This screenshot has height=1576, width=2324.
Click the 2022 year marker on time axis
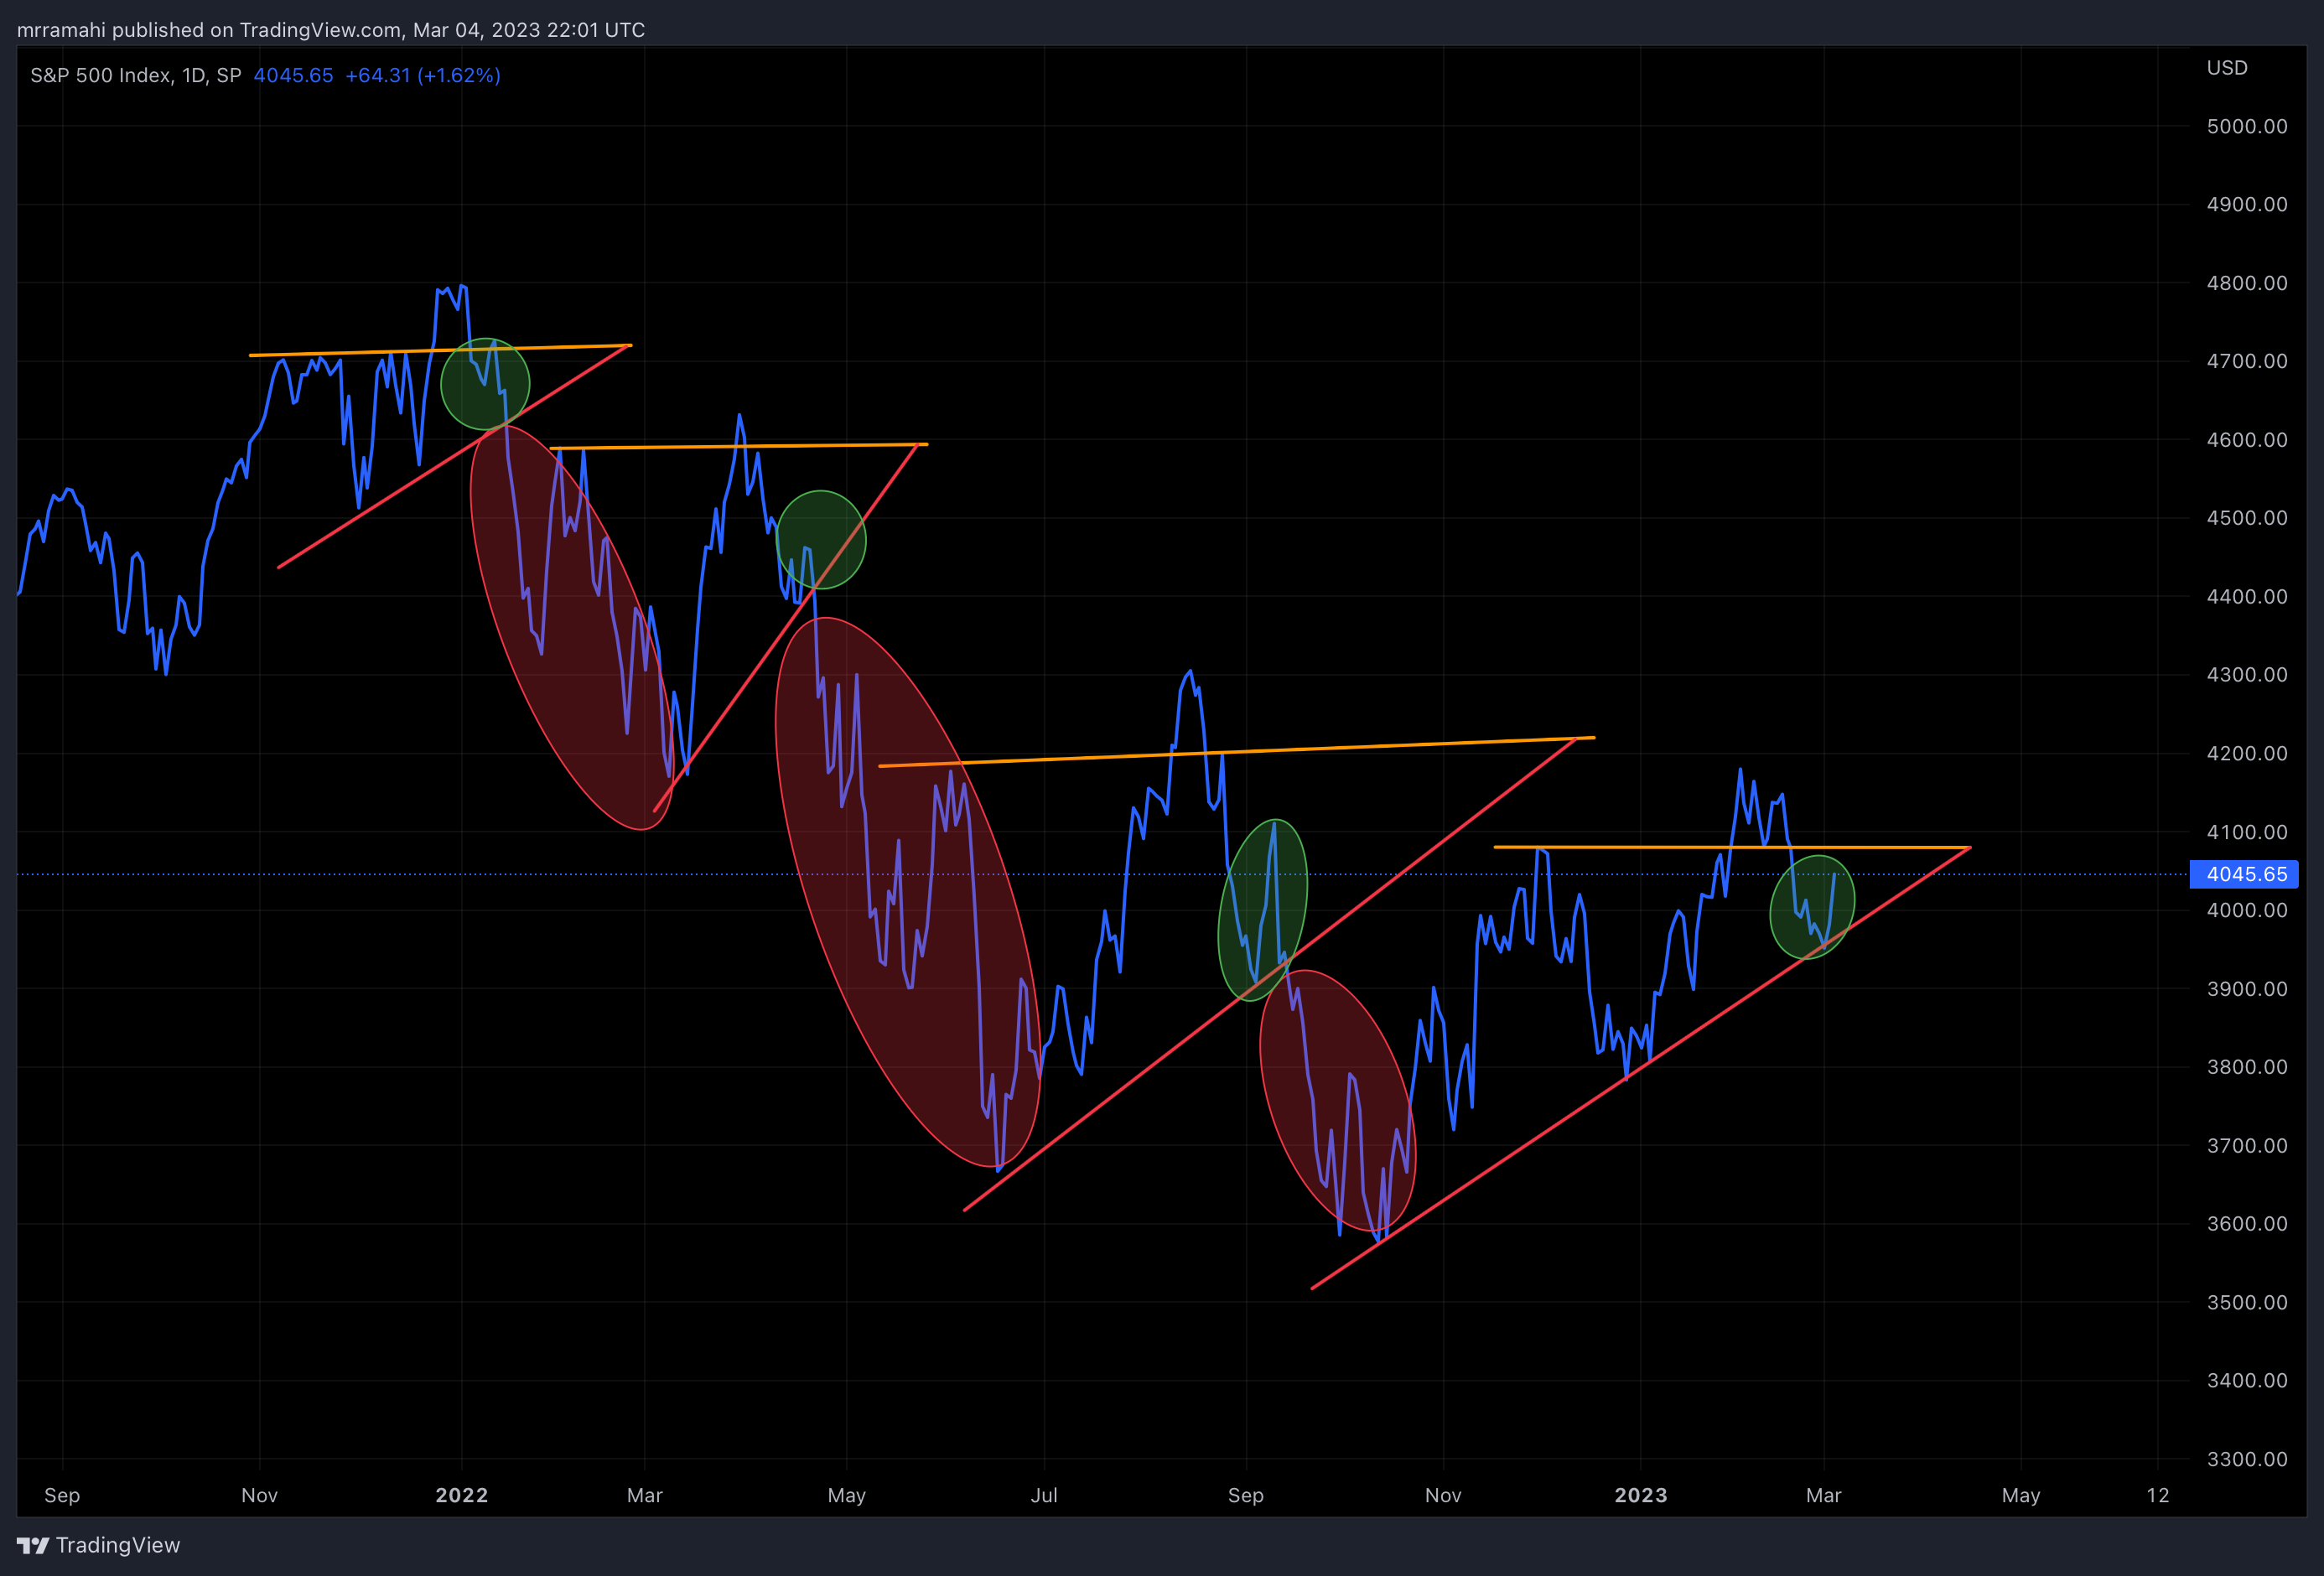461,1495
